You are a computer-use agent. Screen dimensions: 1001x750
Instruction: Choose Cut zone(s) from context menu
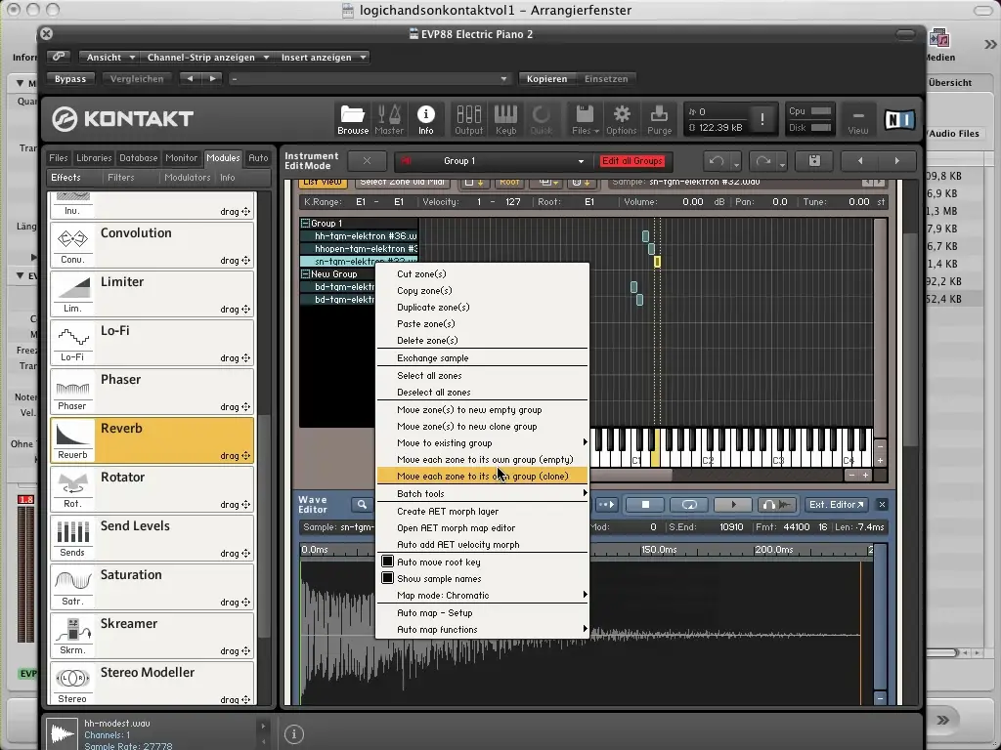[482, 273]
